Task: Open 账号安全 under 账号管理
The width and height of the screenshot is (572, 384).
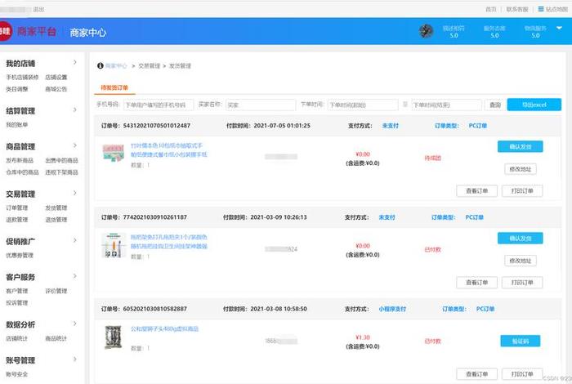Action: click(17, 374)
